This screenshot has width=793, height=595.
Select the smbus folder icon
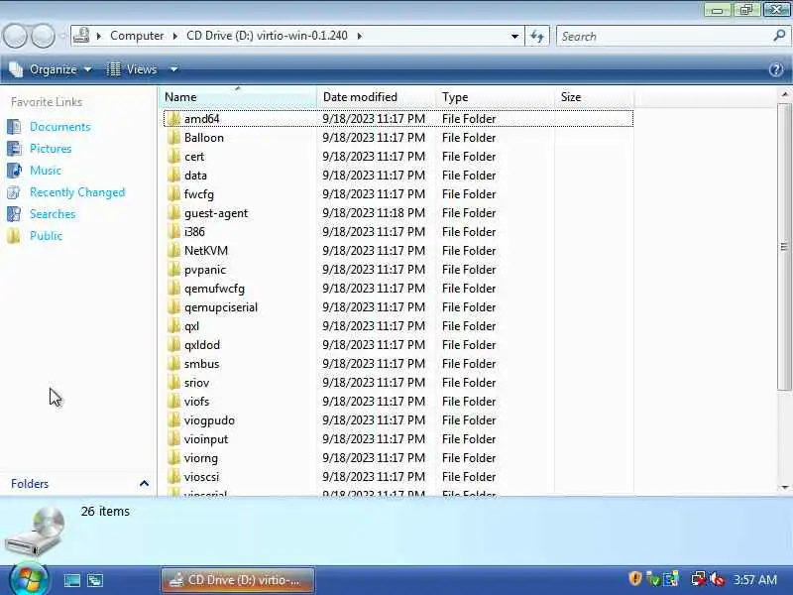(173, 364)
